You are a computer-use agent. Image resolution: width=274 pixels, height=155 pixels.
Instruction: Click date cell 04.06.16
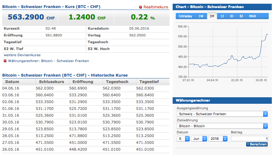click(x=11, y=88)
